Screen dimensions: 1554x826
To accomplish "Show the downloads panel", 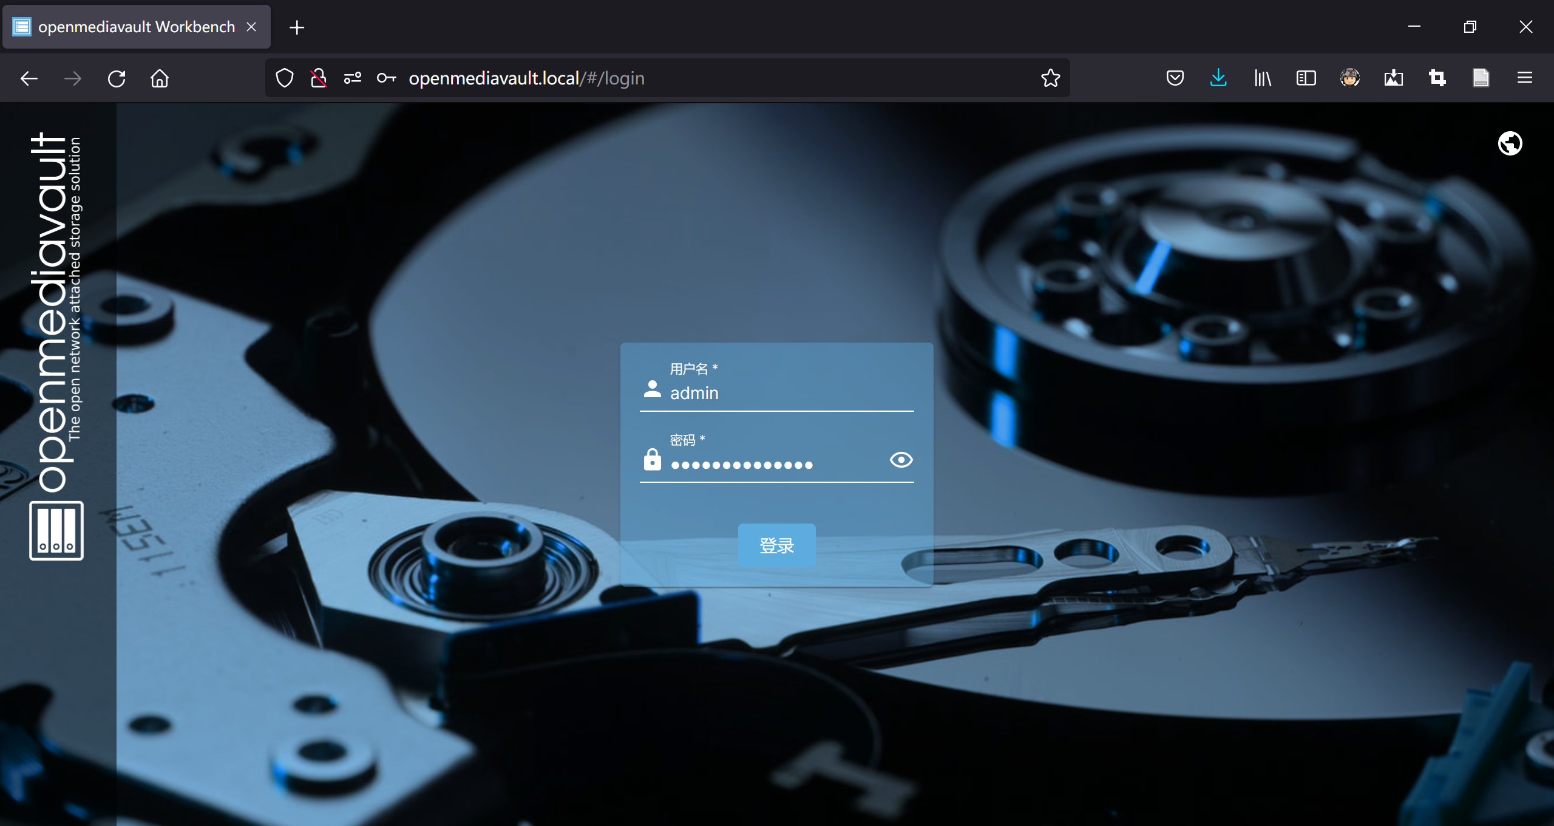I will [1218, 78].
